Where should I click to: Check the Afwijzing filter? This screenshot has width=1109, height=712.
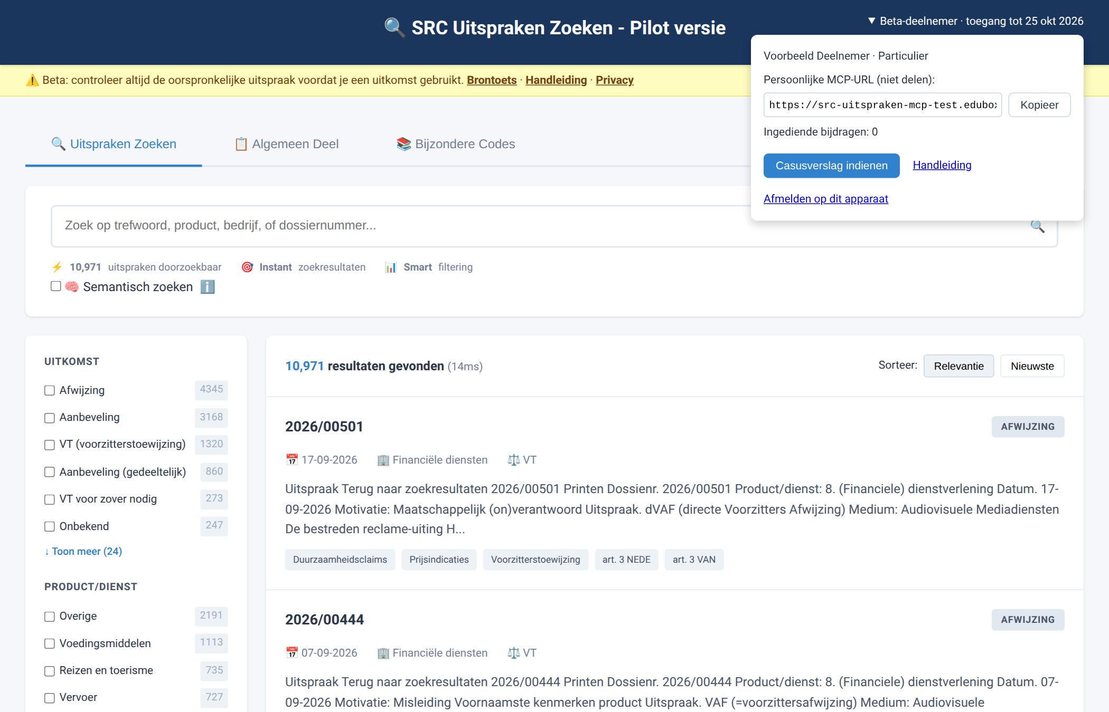[x=50, y=390]
